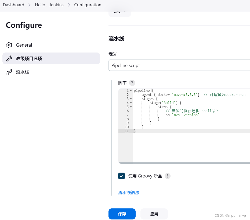
Task: Click 'steps' keyword on line 5
Action: coord(163,107)
